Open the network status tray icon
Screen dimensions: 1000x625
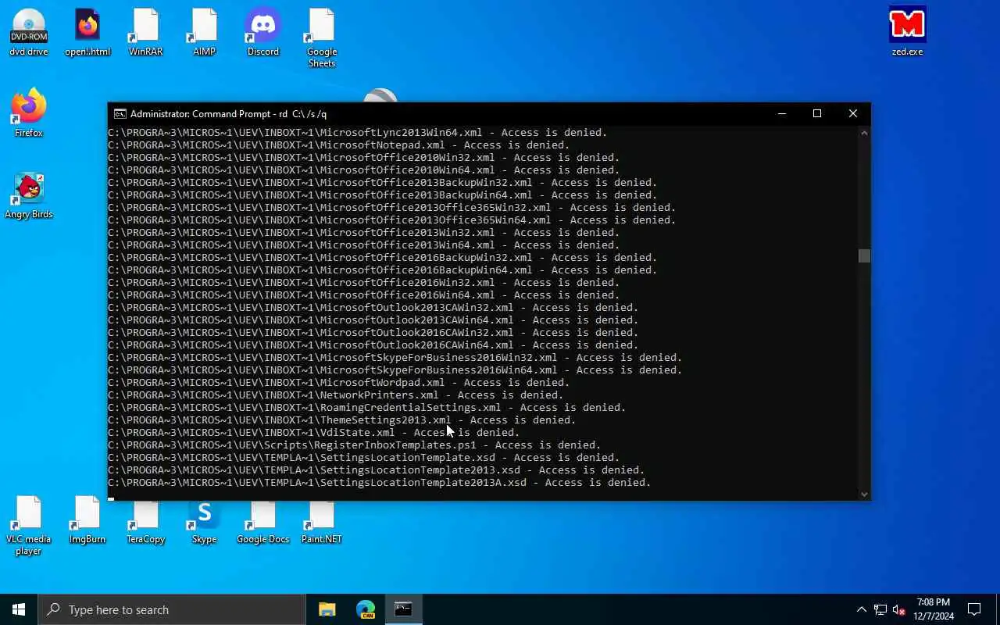880,610
